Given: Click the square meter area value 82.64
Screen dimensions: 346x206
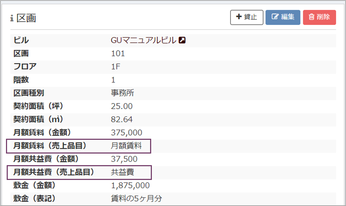Looking at the screenshot, I should (122, 119).
